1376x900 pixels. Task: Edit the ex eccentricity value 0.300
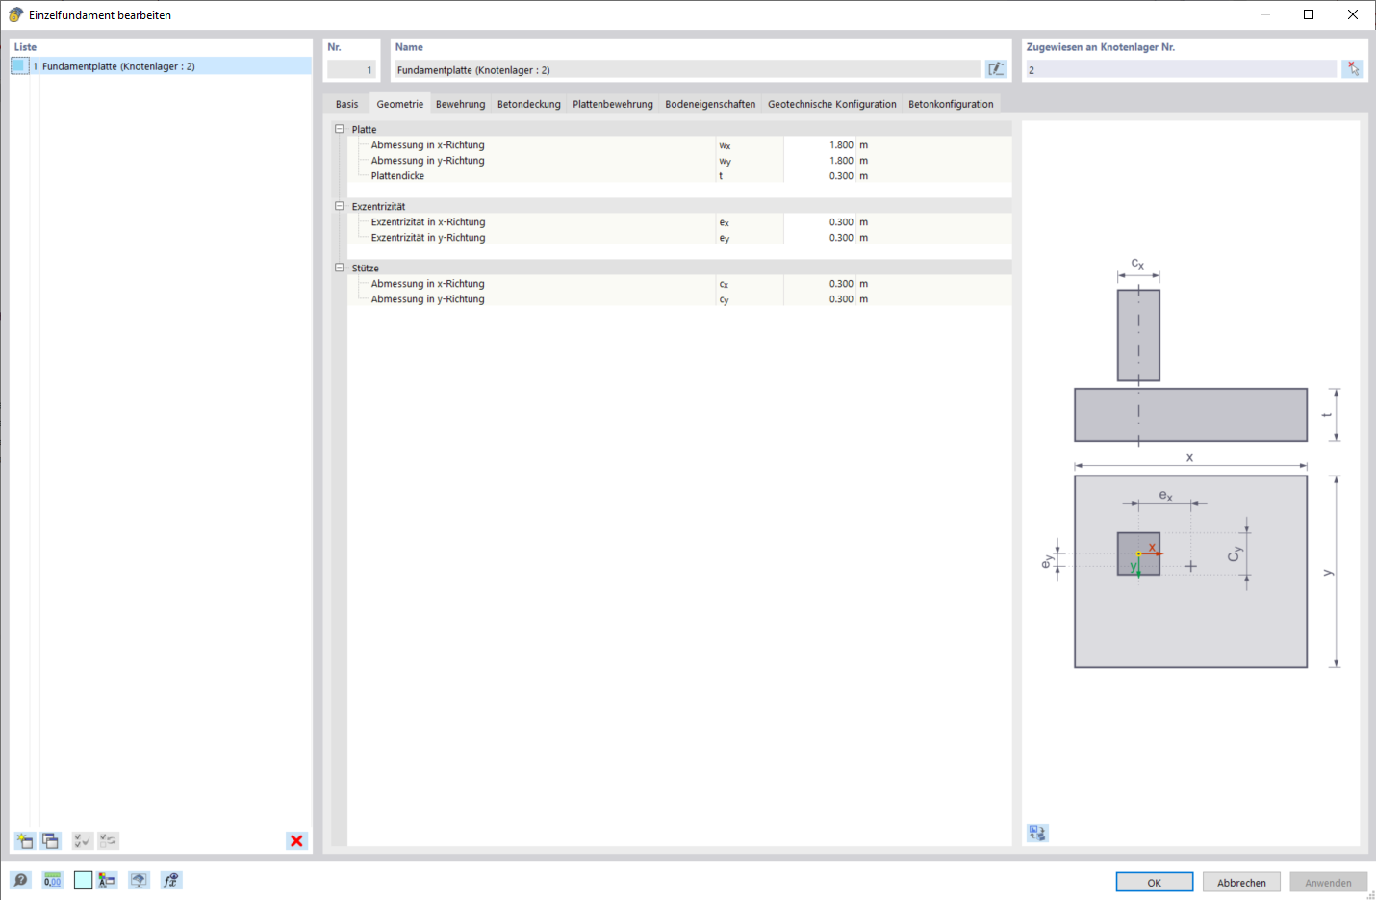819,222
